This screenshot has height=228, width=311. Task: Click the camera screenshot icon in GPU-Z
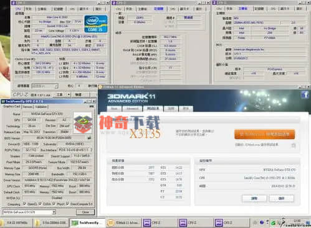coord(91,106)
